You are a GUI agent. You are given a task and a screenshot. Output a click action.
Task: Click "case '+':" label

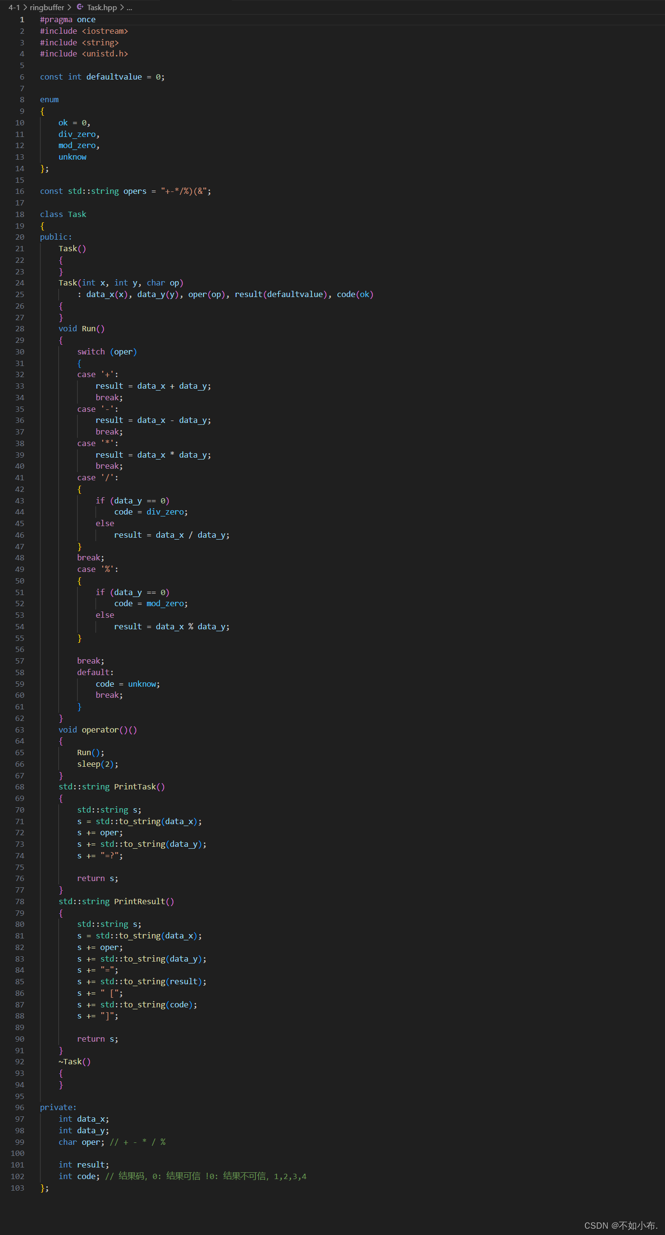pos(98,375)
